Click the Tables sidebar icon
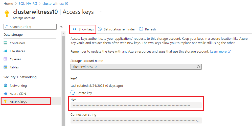The height and width of the screenshot is (126, 252). [x=6, y=67]
